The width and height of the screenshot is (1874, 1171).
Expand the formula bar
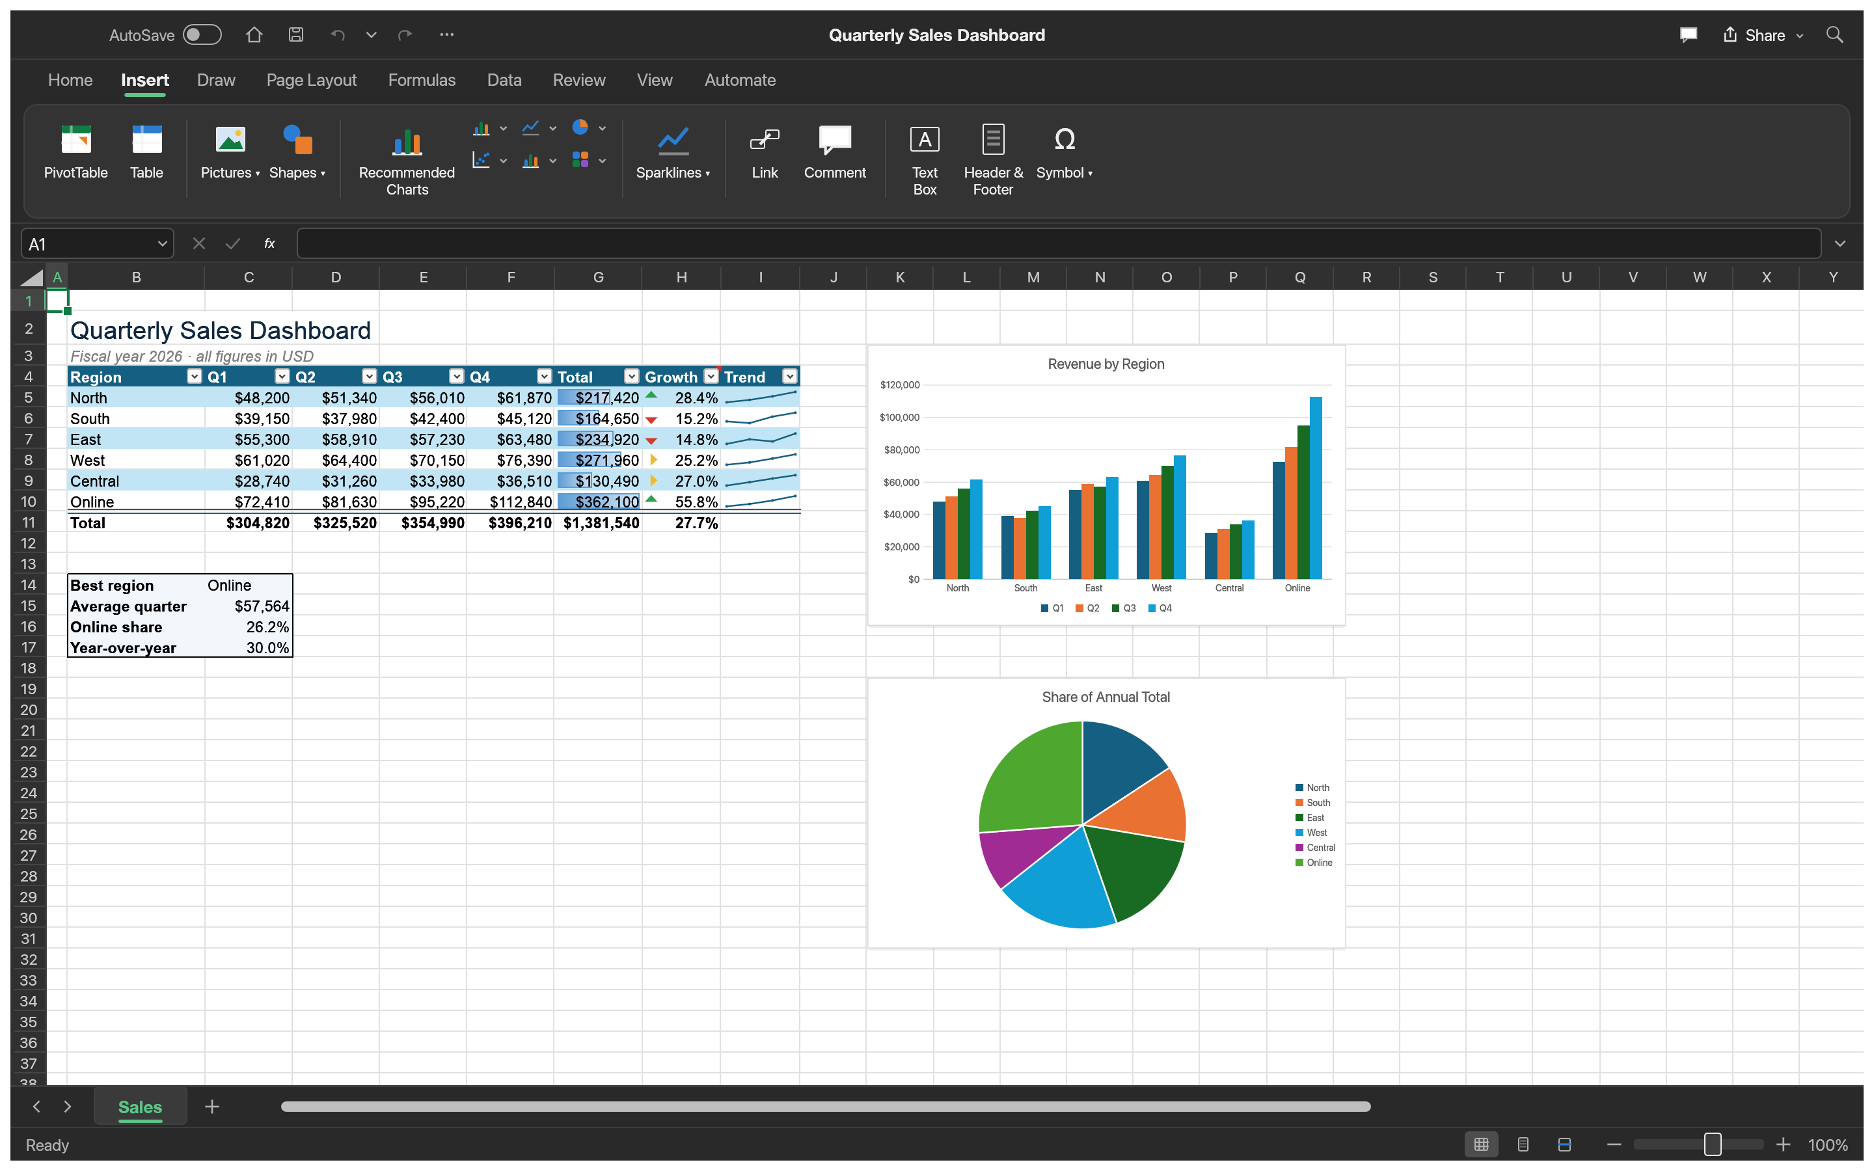coord(1840,244)
